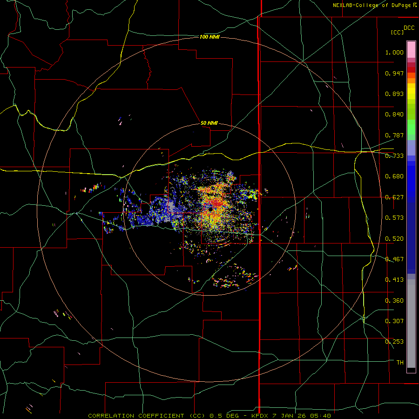Pick the pink top segment of the colorbar

[411, 49]
